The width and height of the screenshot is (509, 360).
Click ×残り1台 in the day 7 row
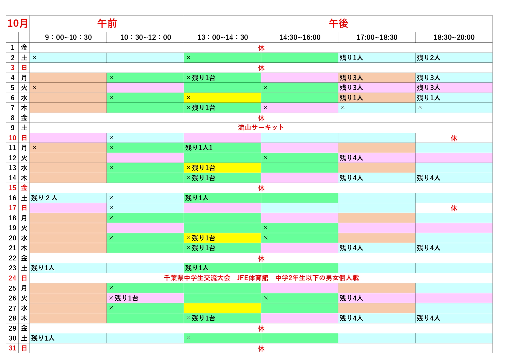click(x=201, y=108)
